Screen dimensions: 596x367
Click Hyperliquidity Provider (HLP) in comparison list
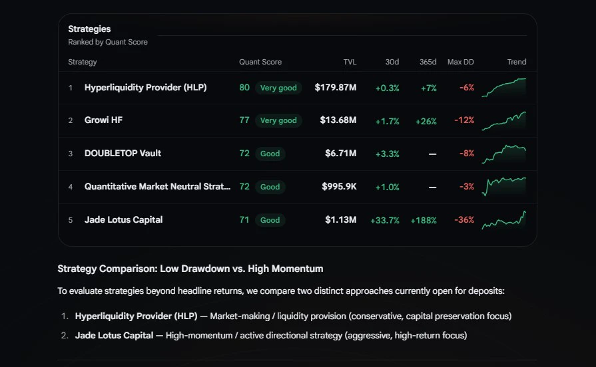click(136, 316)
